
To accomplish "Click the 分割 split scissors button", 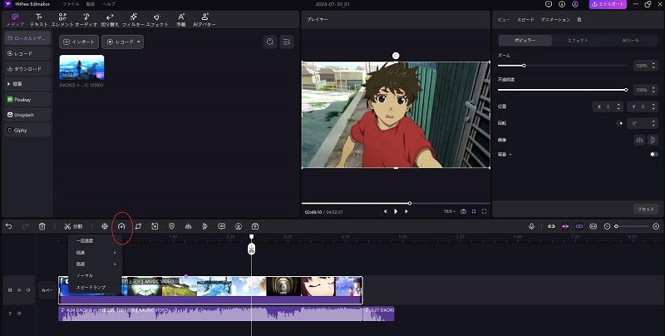I will click(x=73, y=226).
